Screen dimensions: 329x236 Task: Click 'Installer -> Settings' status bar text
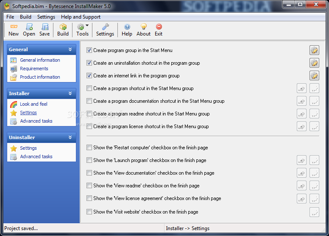[x=187, y=228]
